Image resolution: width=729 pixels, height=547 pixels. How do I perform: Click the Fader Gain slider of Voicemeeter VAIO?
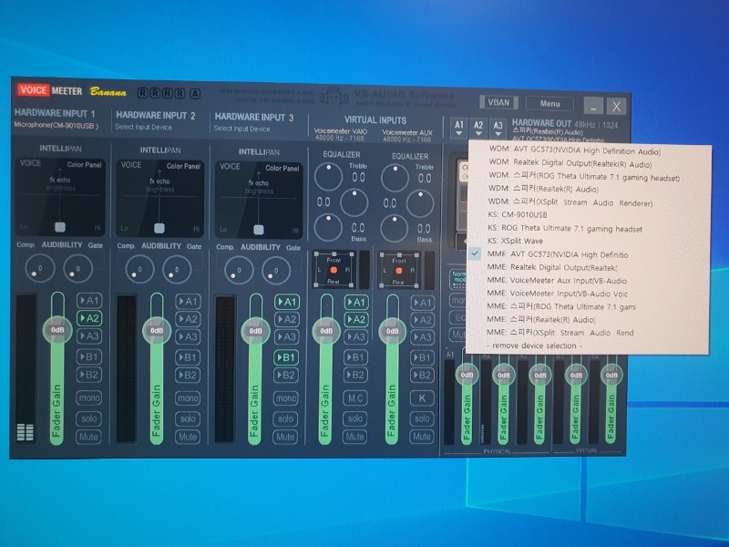pos(326,369)
